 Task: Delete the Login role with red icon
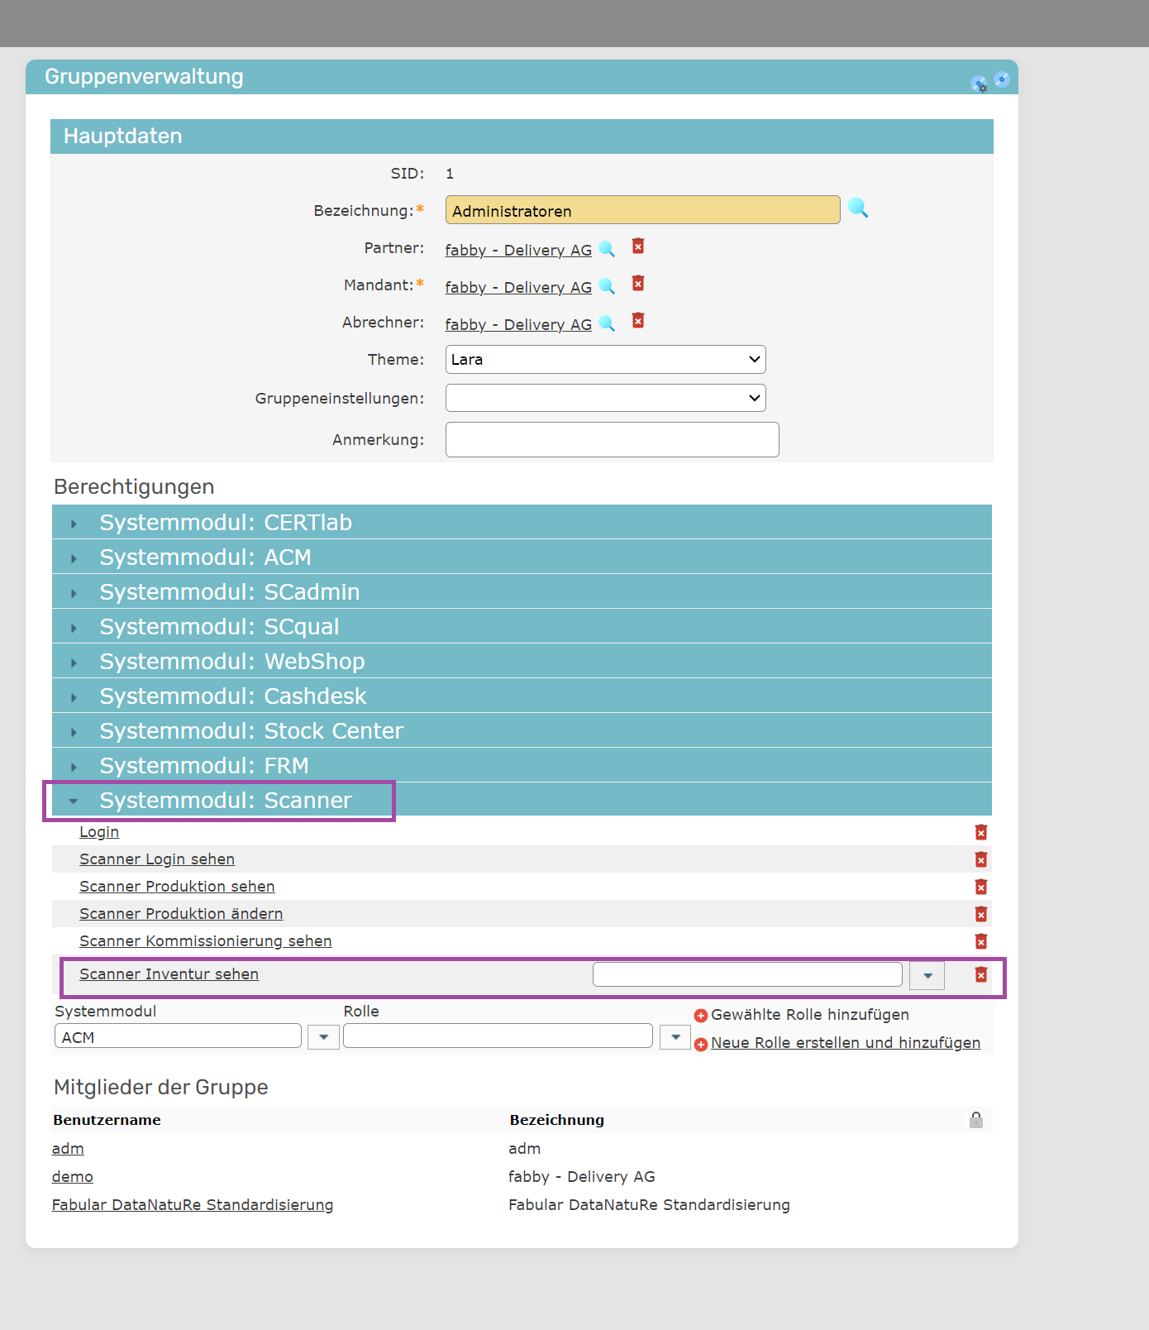(x=980, y=832)
